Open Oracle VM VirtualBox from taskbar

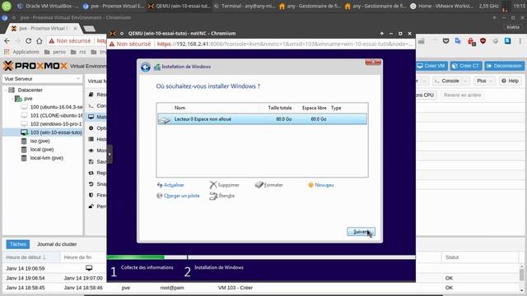[x=48, y=6]
